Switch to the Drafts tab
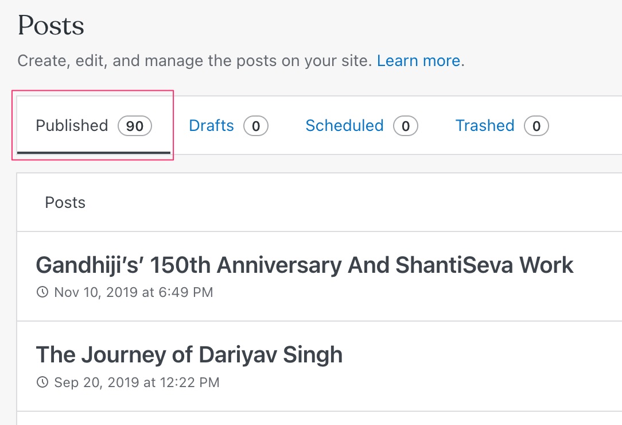This screenshot has height=425, width=622. click(x=212, y=126)
